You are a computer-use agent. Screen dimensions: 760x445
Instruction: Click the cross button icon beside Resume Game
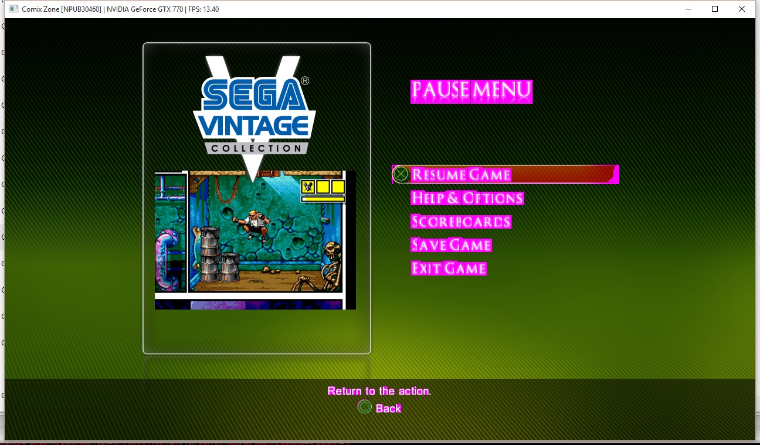401,174
